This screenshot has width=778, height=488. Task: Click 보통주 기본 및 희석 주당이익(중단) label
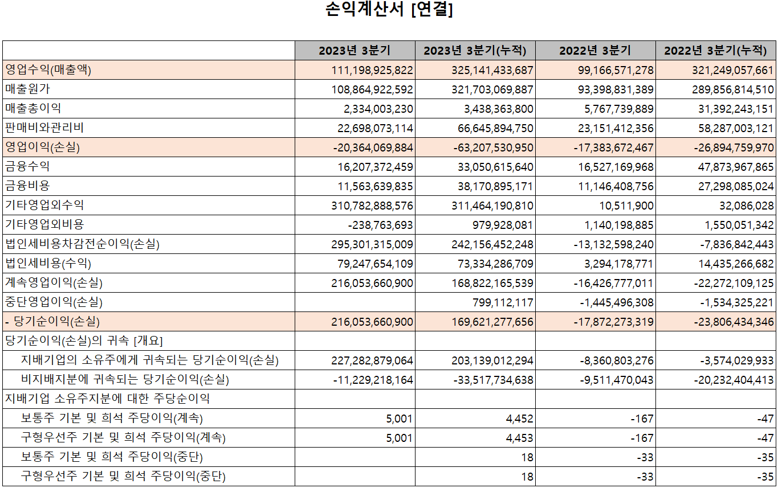pos(112,457)
